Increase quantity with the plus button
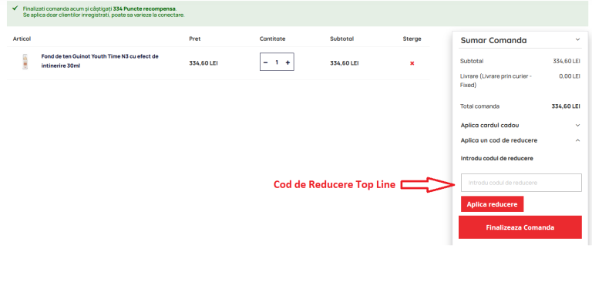Viewport: 592px width, 286px height. click(288, 62)
